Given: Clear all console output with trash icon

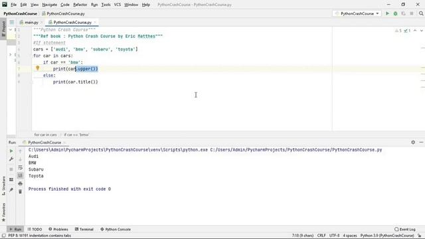Looking at the screenshot, I should (x=21, y=192).
